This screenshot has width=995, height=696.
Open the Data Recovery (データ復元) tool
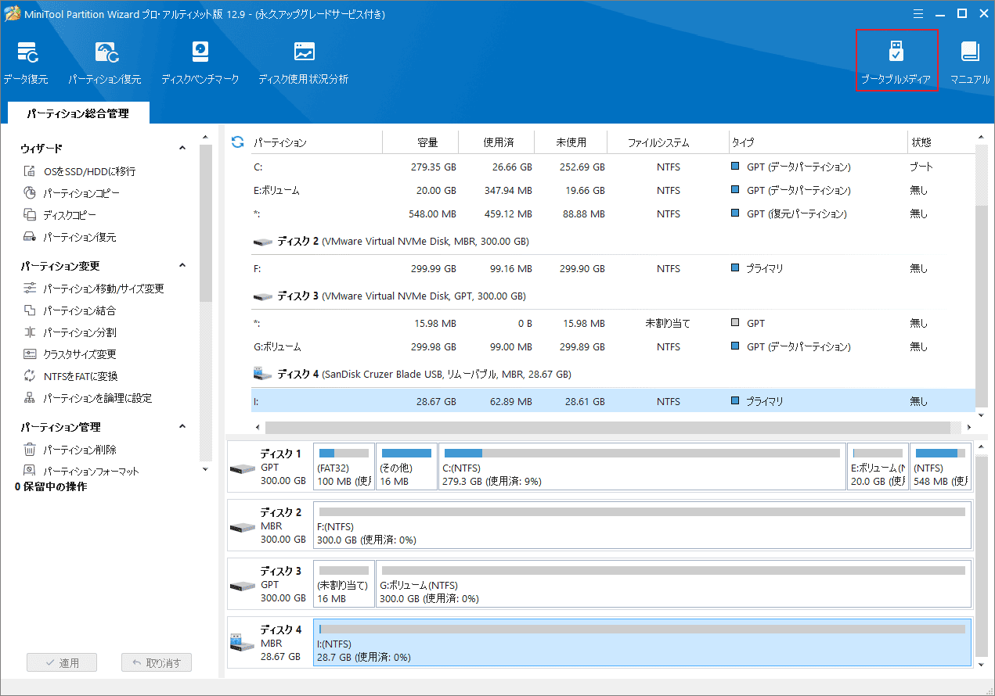[26, 63]
